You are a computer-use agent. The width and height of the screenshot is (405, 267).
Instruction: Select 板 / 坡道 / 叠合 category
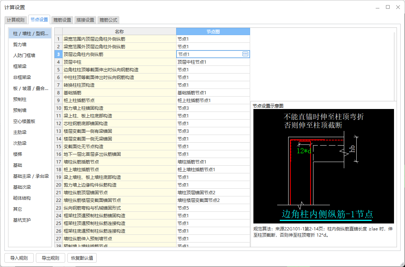[30, 89]
